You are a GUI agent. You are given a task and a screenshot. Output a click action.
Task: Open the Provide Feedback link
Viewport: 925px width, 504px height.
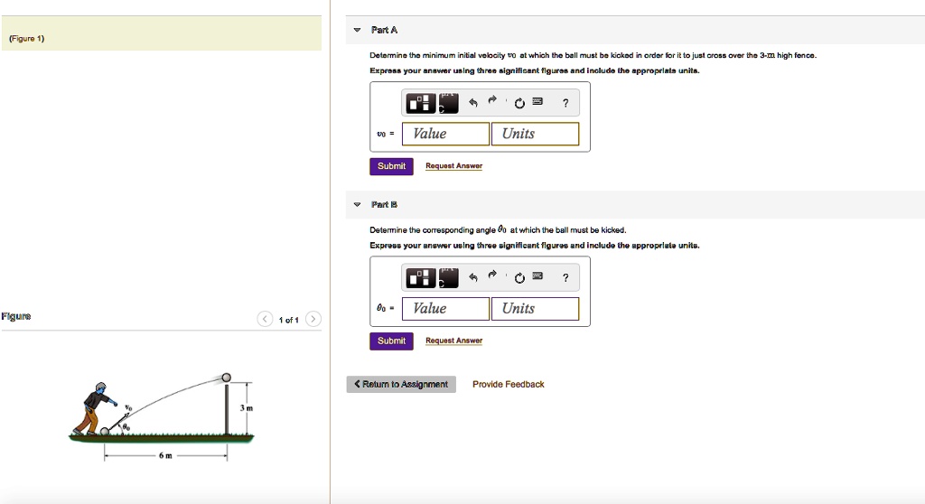click(x=508, y=384)
